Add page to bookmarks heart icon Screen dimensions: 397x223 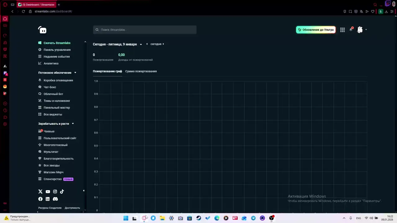click(x=372, y=11)
